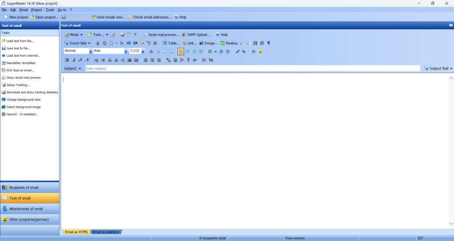Open Pixabay image search

(229, 43)
